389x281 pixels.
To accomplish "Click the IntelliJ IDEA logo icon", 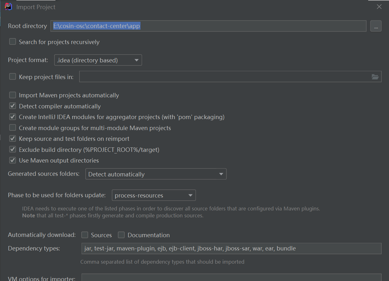I will click(x=8, y=6).
